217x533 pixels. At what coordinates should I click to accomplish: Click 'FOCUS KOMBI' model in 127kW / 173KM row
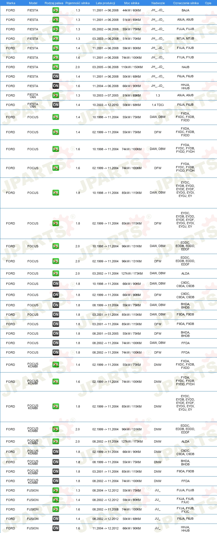point(33,442)
